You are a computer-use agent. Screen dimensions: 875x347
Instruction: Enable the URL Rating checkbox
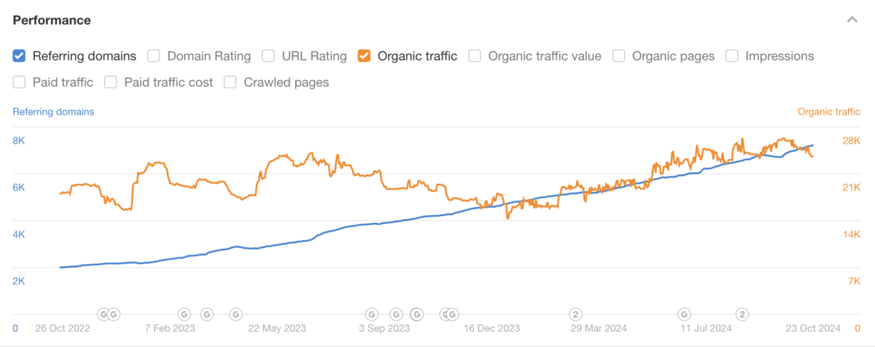point(268,55)
